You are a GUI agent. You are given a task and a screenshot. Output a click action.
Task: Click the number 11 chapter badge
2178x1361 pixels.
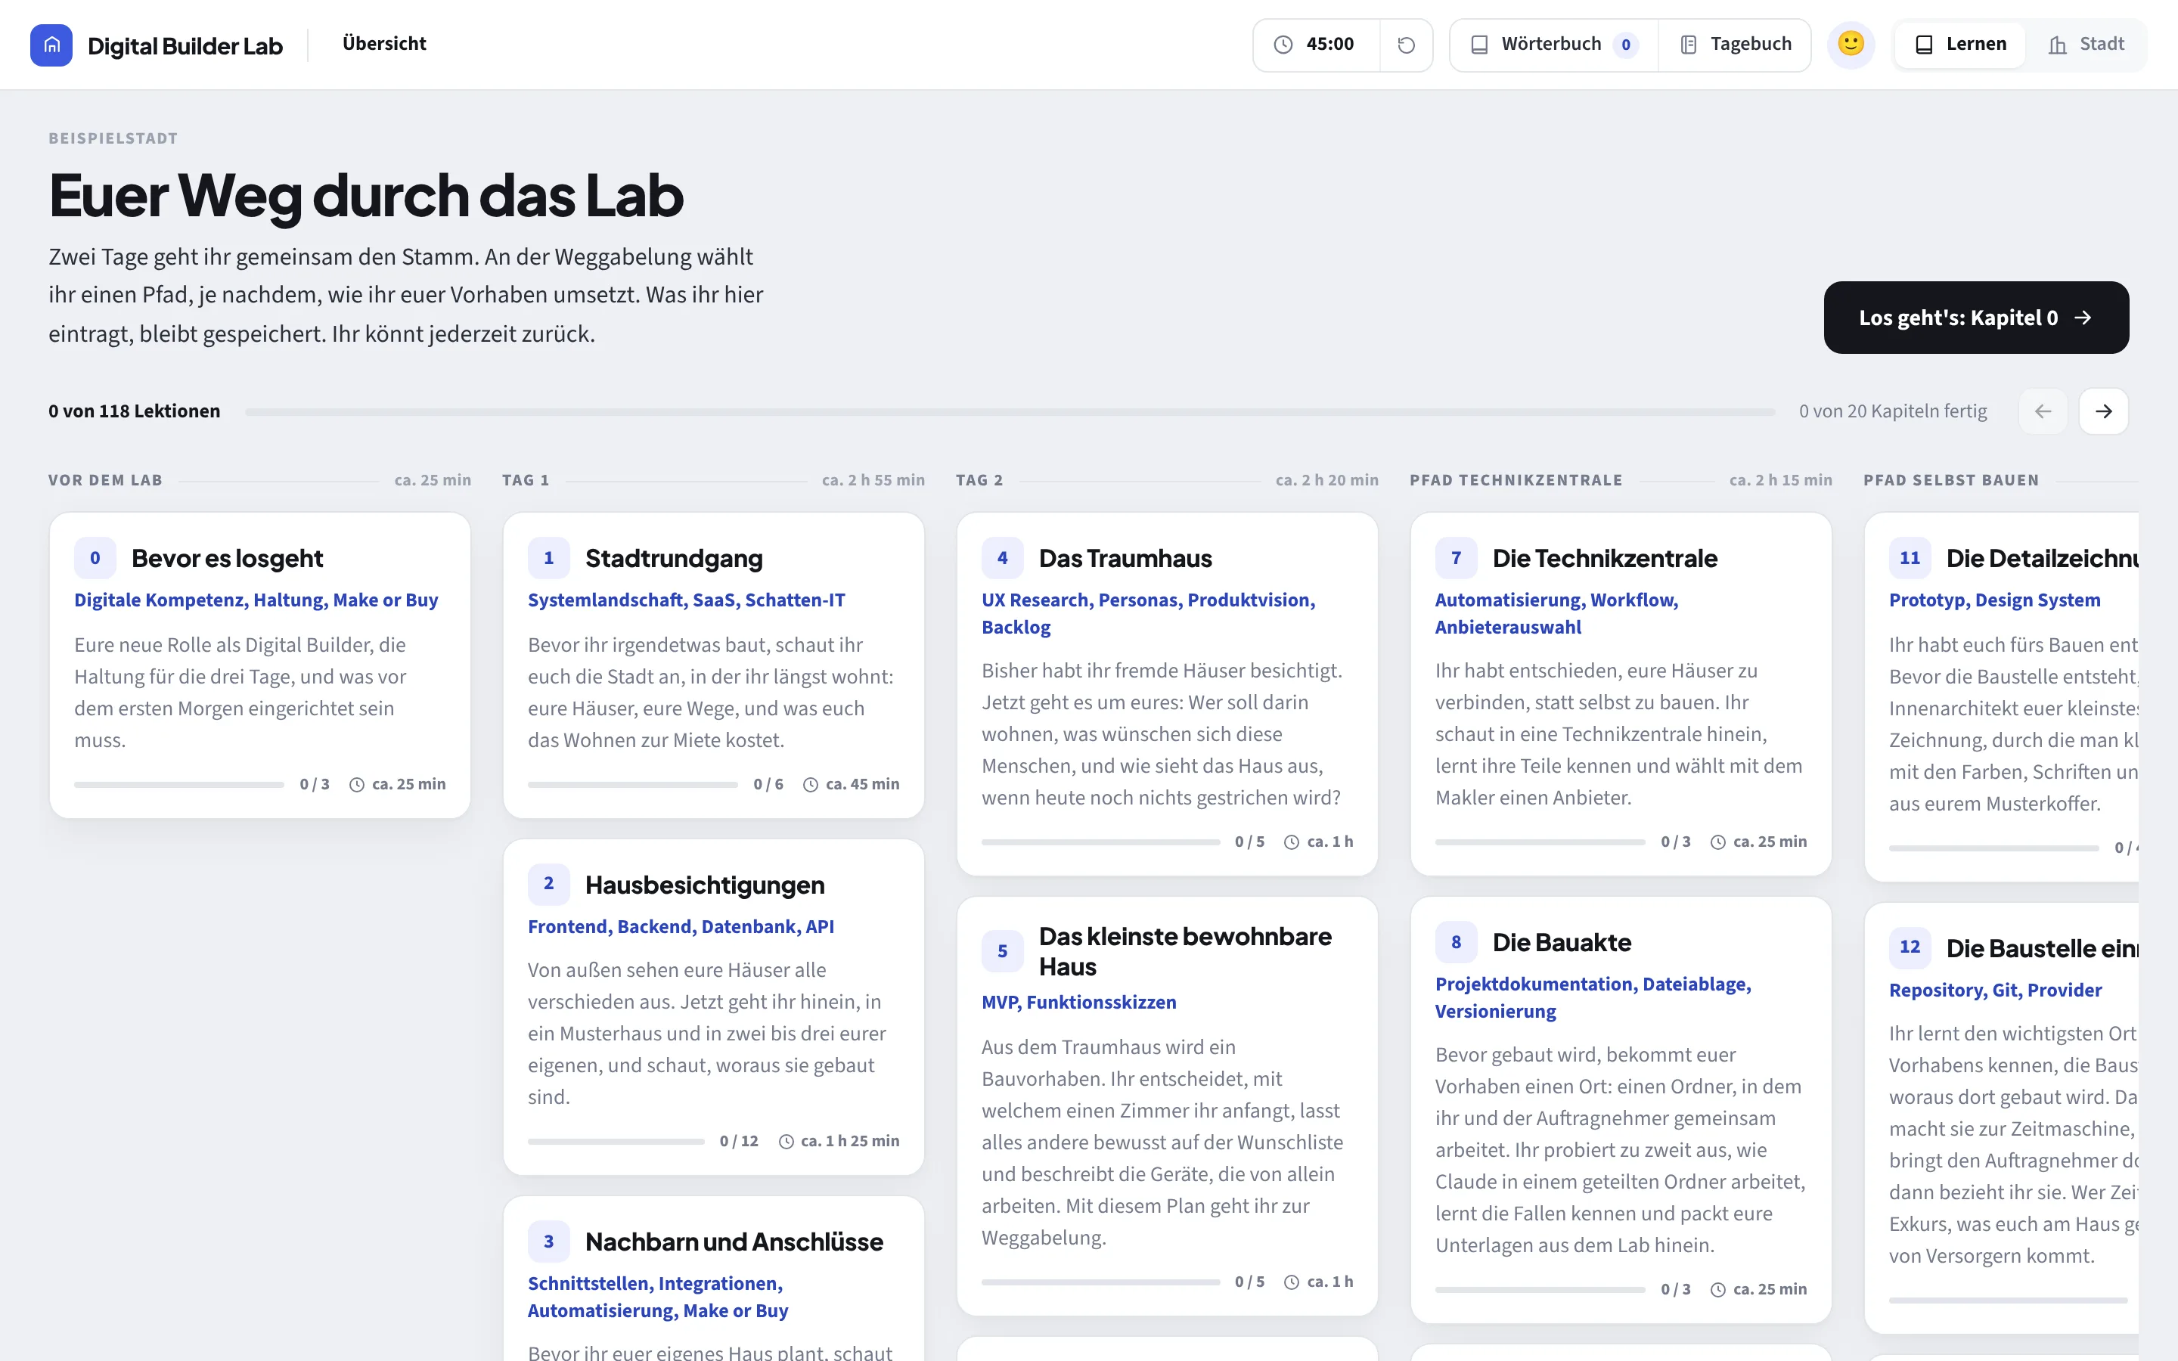(x=1909, y=558)
